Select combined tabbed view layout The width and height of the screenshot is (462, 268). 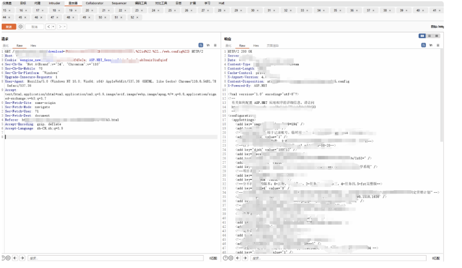click(437, 35)
